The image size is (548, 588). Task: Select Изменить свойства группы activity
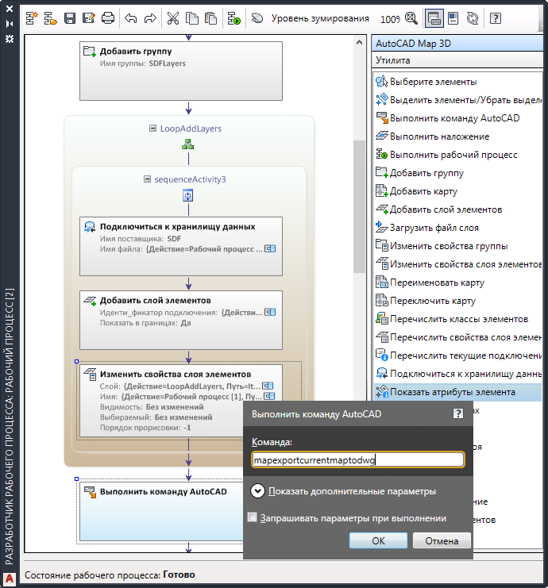pos(458,246)
